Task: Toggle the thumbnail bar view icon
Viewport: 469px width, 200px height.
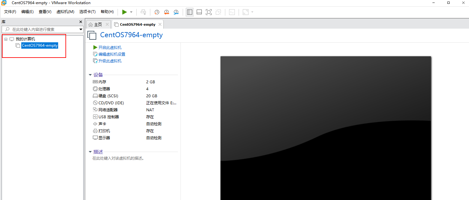Action: (x=199, y=12)
